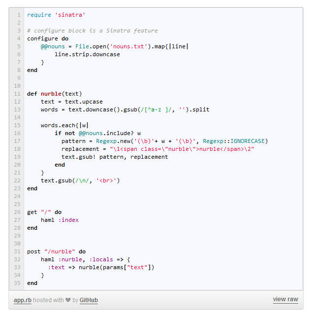Screen dimensions: 312x317
Task: Click the nurble method name in its definition
Action: tap(51, 94)
